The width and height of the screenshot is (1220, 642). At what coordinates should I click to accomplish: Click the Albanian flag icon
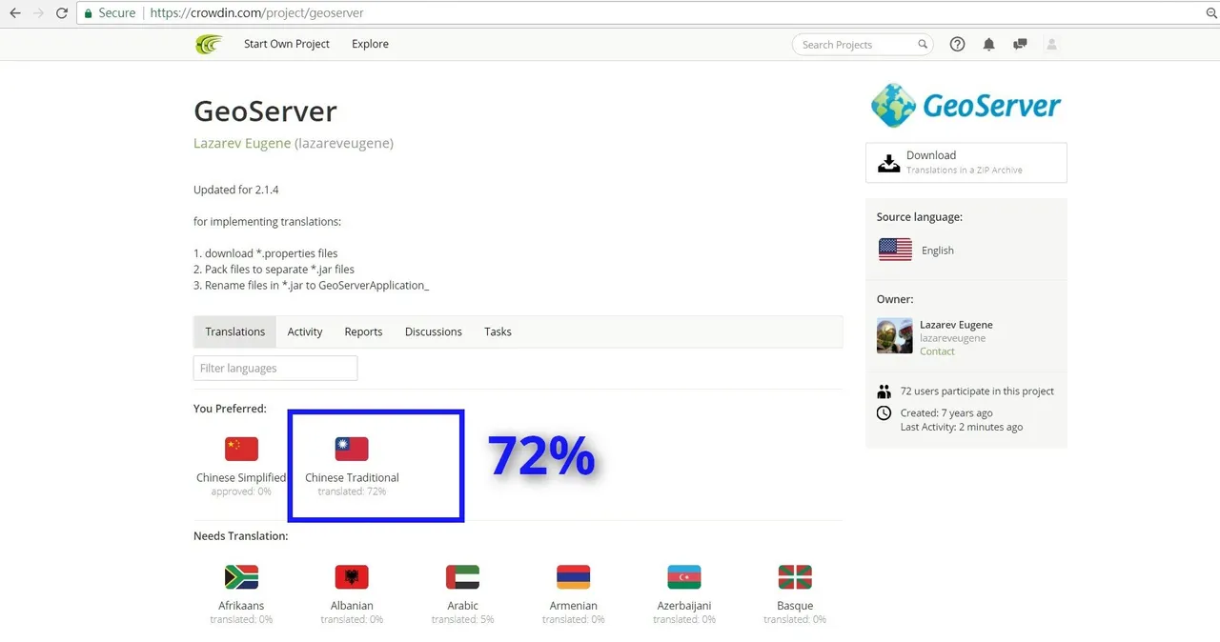point(352,577)
